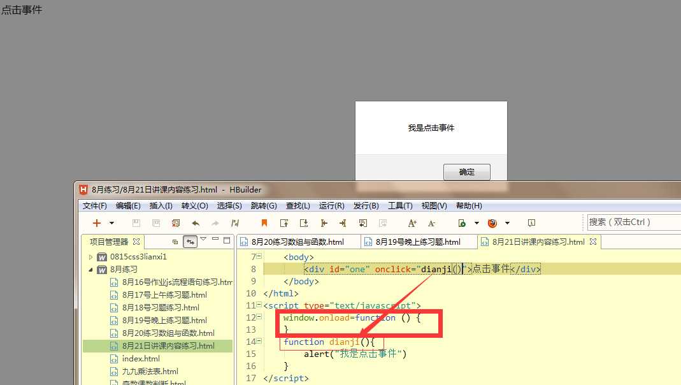This screenshot has width=681, height=385.
Task: Close the 项目管理器 panel tab
Action: tap(136, 241)
